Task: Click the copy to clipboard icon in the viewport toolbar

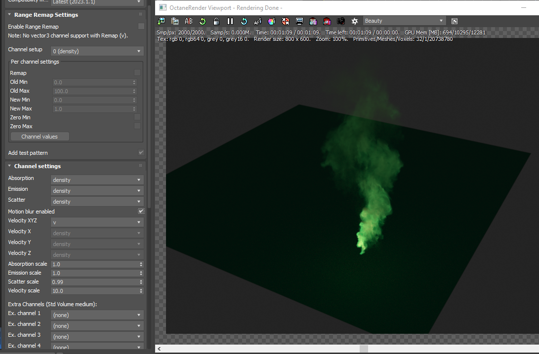Action: (175, 21)
